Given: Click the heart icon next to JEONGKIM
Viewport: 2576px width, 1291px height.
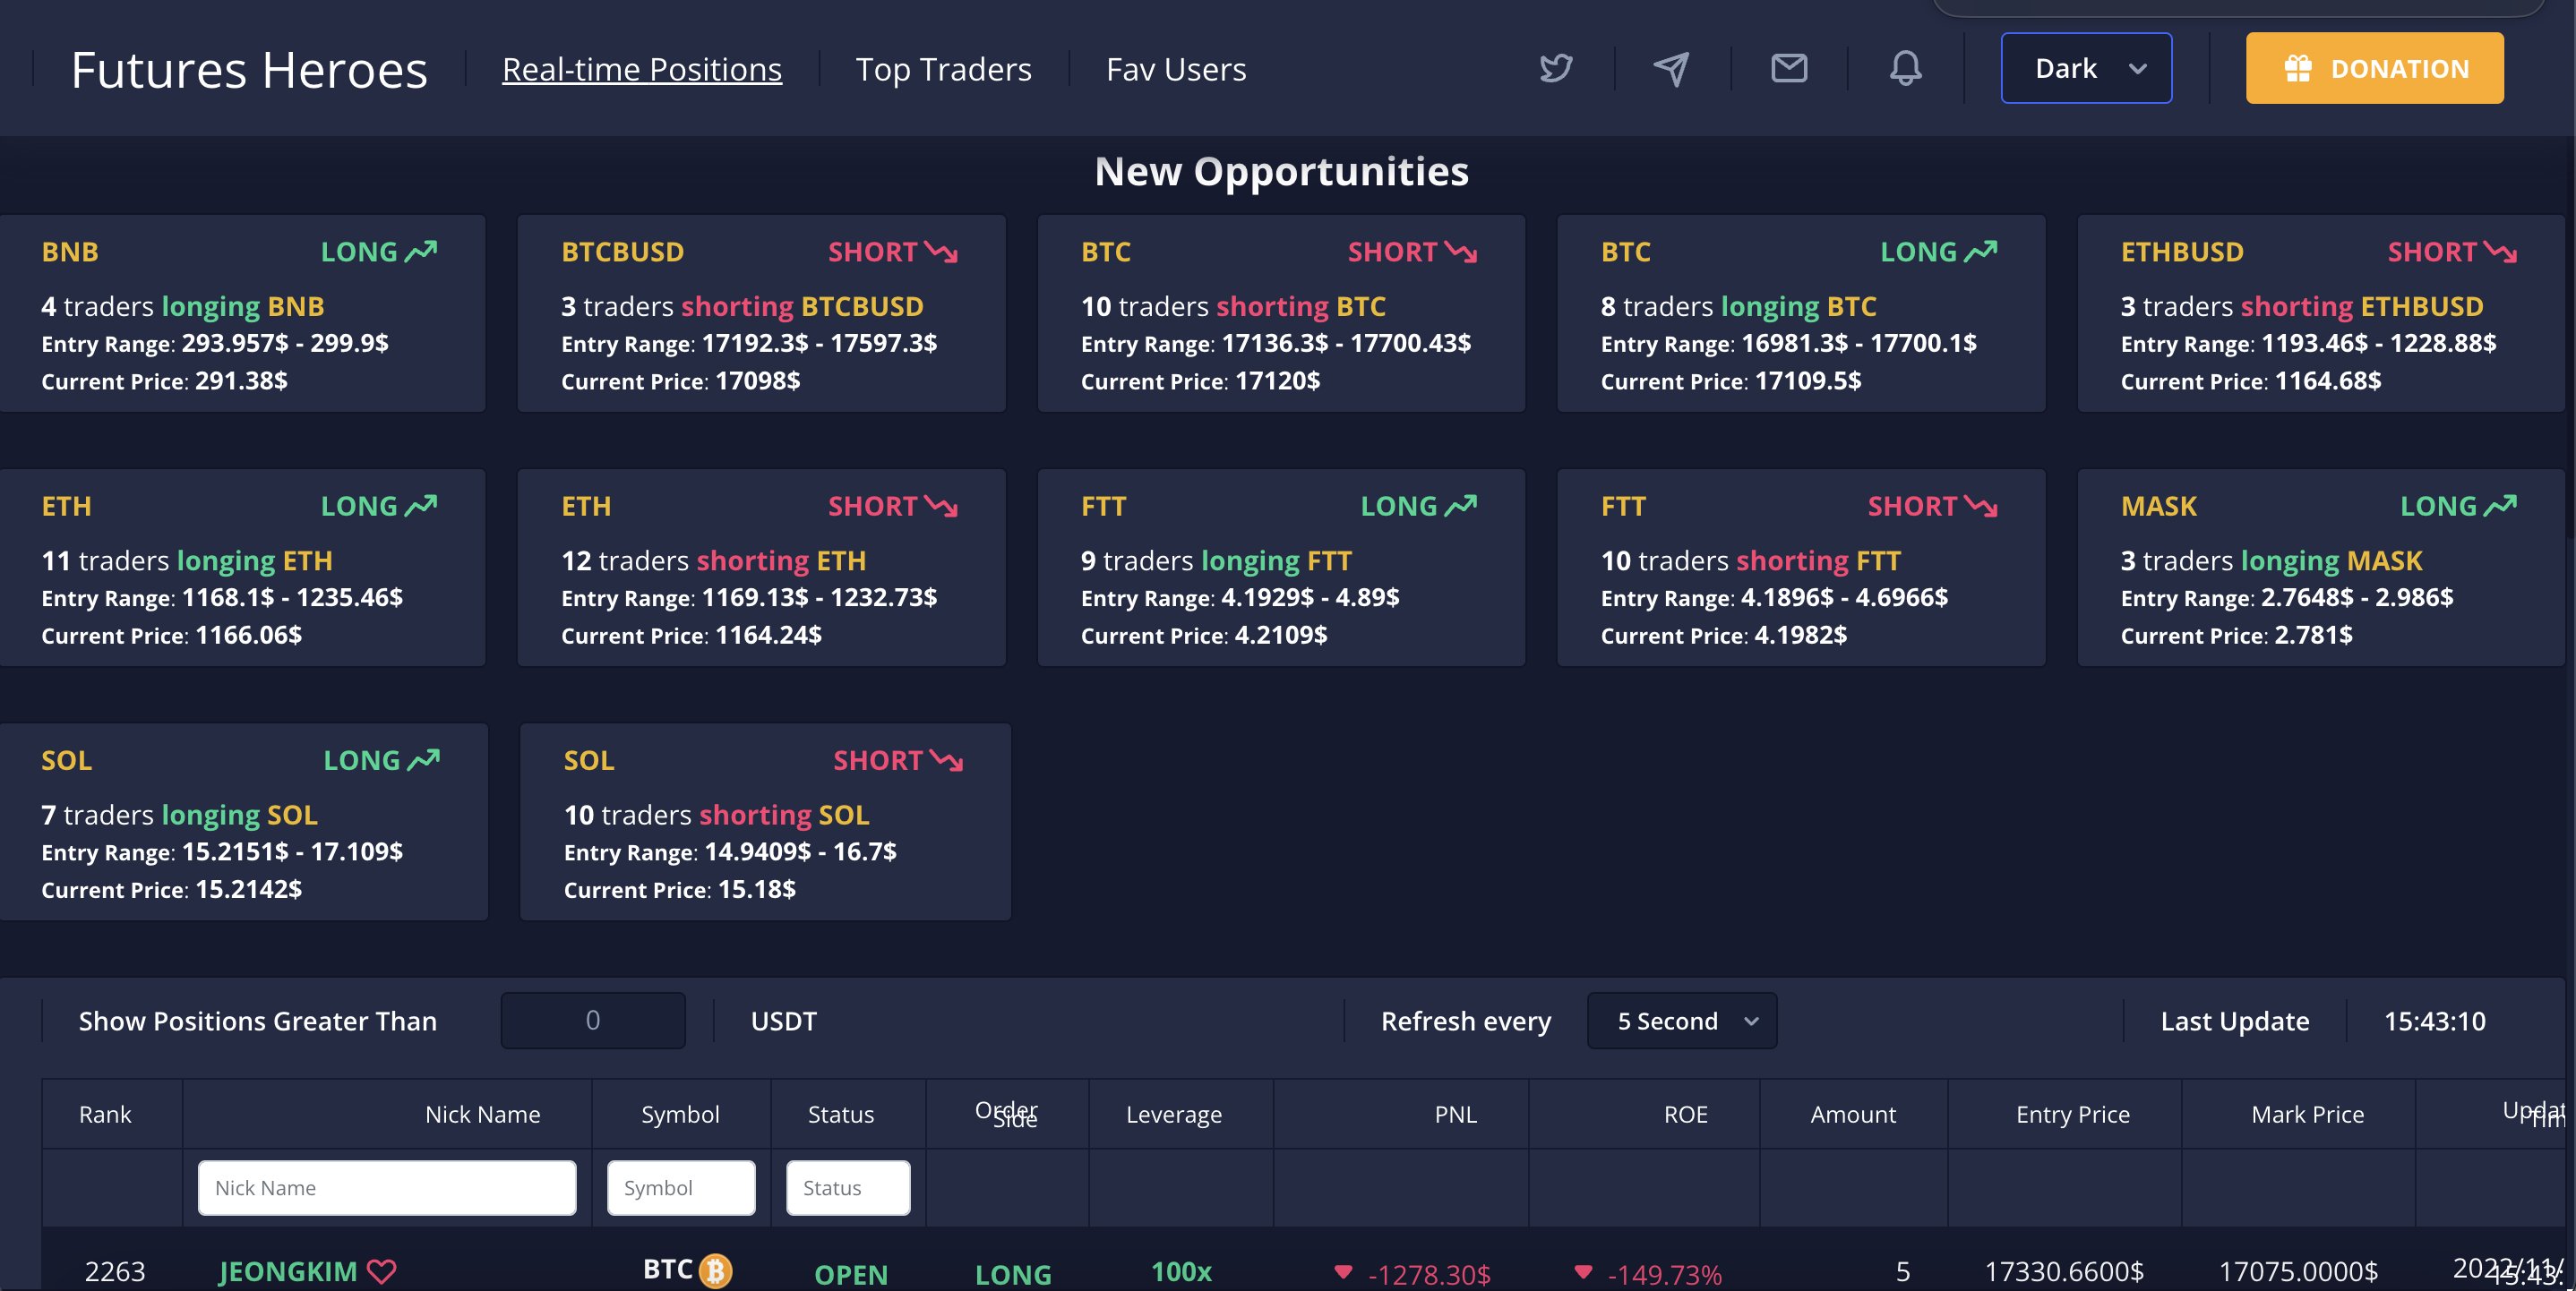Looking at the screenshot, I should [x=381, y=1271].
